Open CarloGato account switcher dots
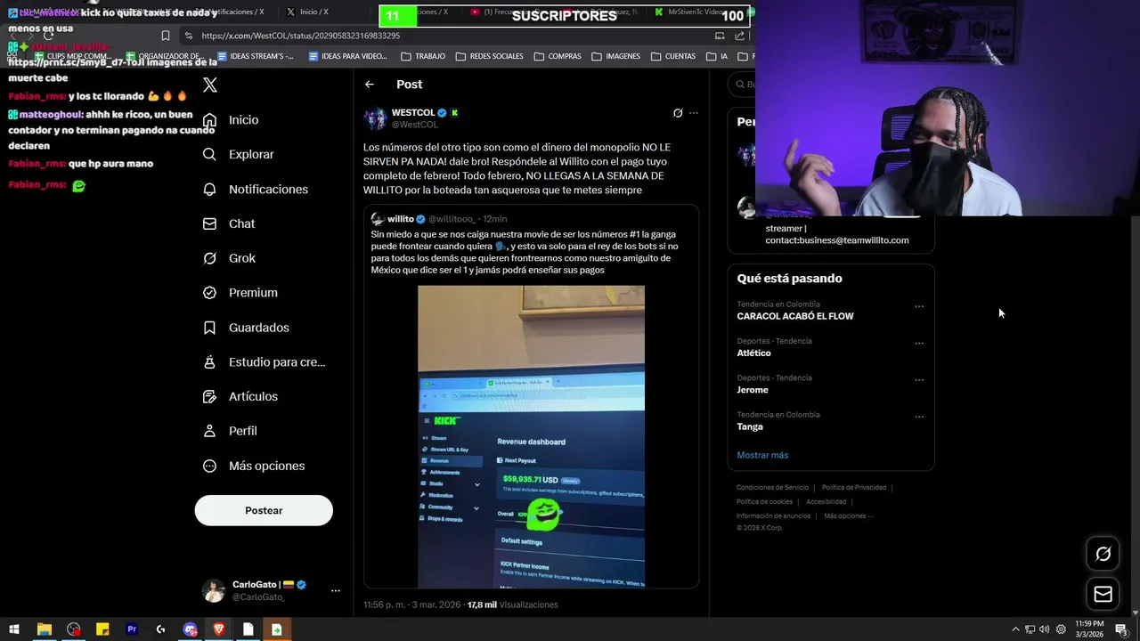 (x=335, y=590)
